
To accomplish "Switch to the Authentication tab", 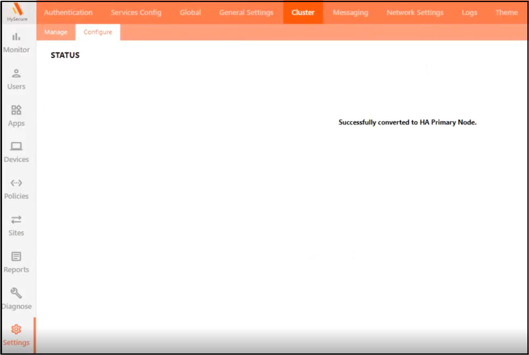I will [x=68, y=12].
